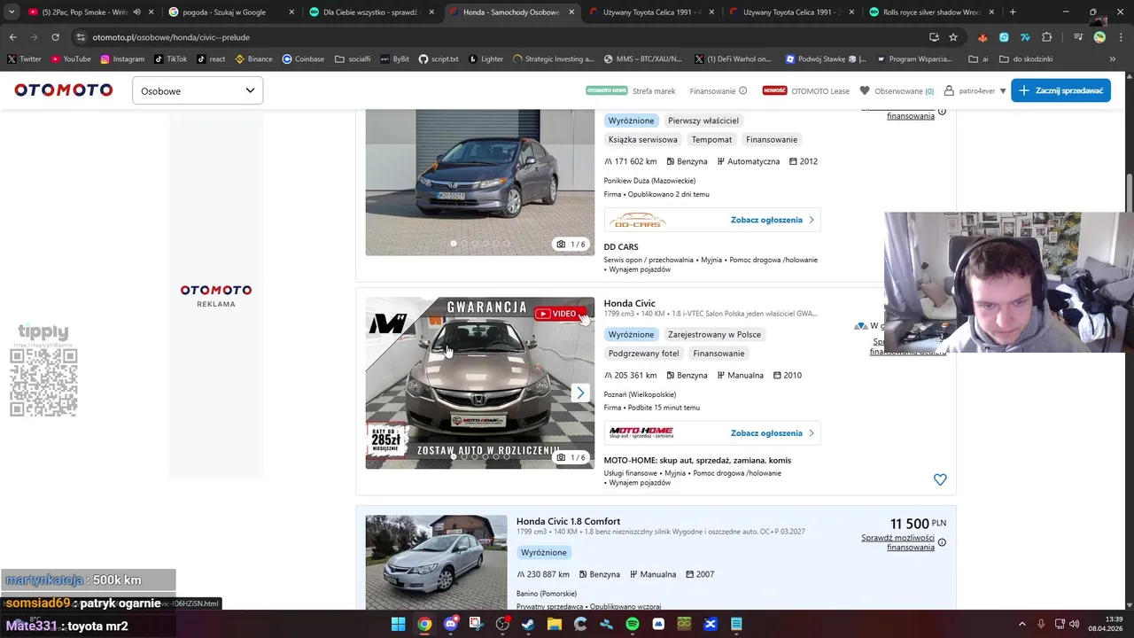Click the browser back arrow

pyautogui.click(x=12, y=37)
